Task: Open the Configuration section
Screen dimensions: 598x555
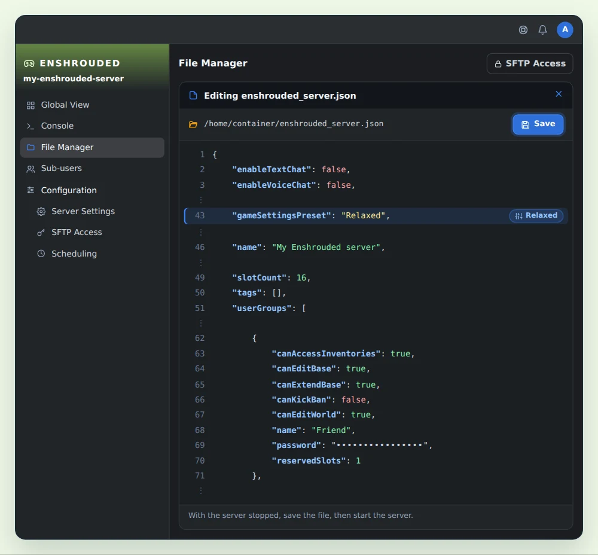Action: pyautogui.click(x=92, y=190)
